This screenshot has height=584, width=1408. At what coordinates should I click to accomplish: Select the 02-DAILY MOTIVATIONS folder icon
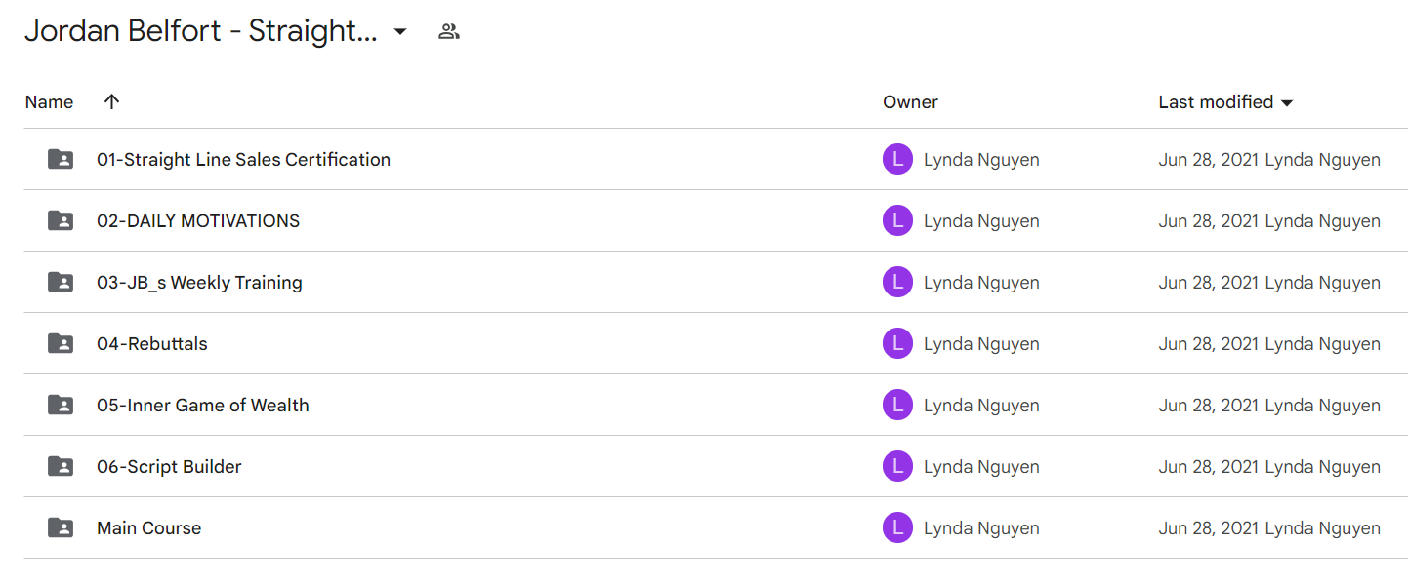tap(61, 220)
